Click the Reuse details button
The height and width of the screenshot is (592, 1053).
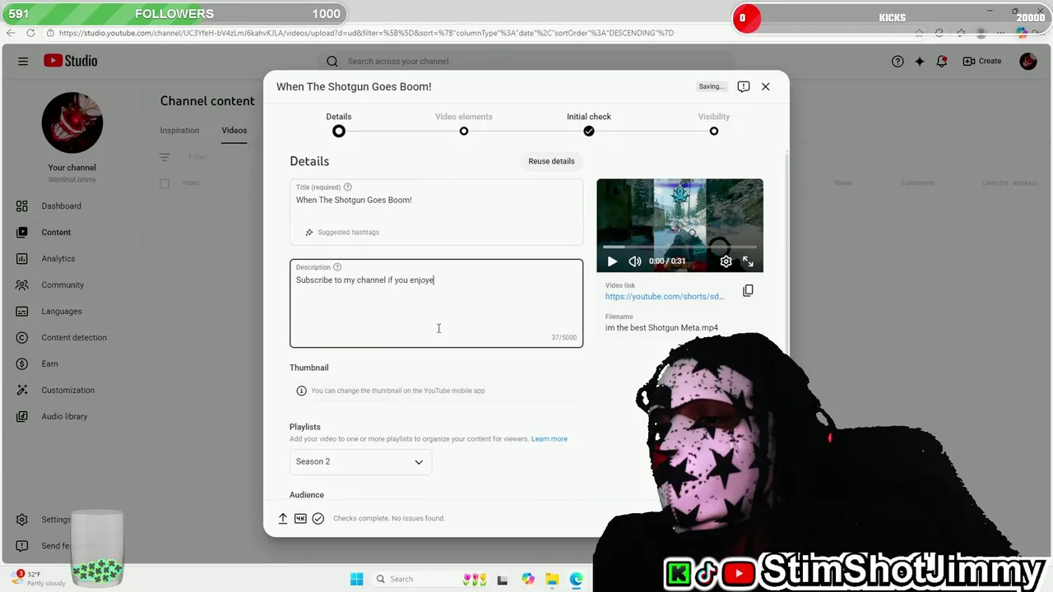click(x=551, y=161)
